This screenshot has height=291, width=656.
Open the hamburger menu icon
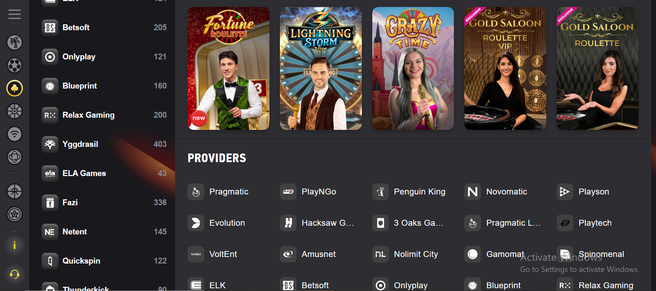(x=15, y=14)
